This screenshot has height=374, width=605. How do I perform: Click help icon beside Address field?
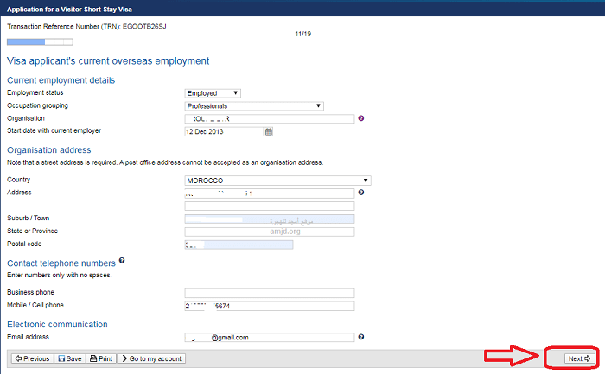pyautogui.click(x=360, y=193)
